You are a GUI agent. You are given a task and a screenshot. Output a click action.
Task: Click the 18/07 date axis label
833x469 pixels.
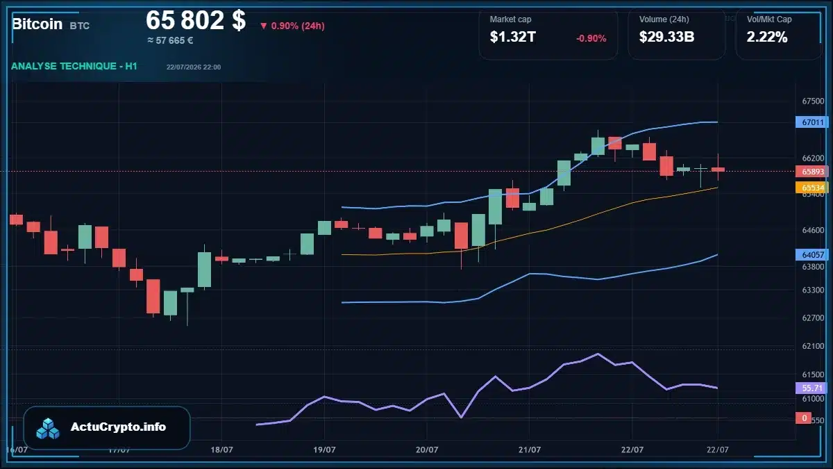[x=221, y=450]
